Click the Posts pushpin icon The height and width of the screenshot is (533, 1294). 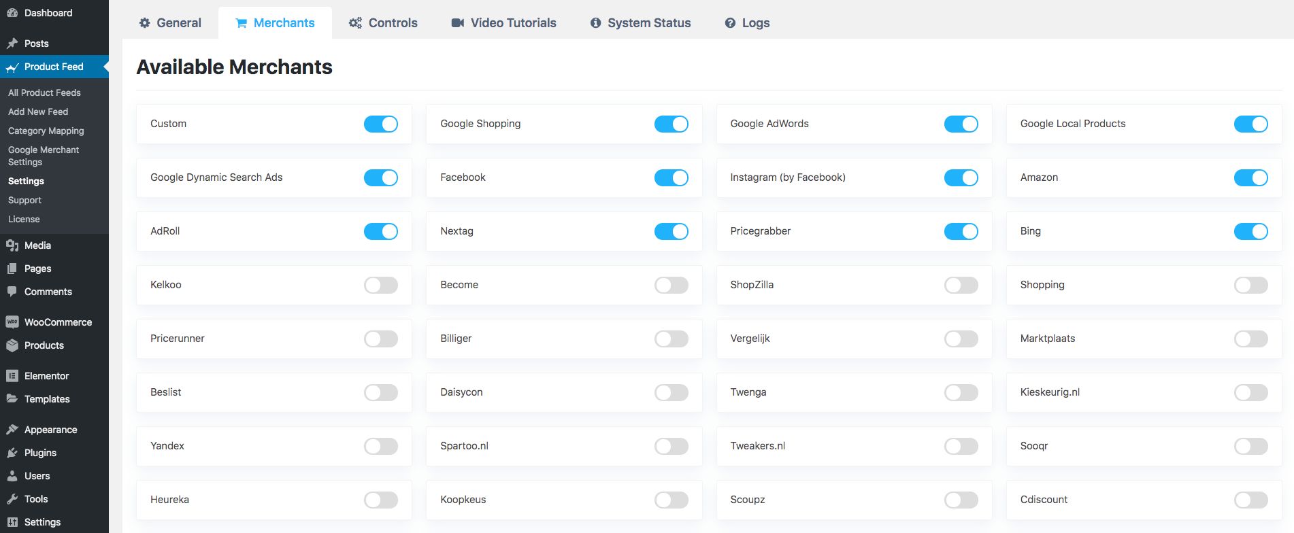pos(12,44)
